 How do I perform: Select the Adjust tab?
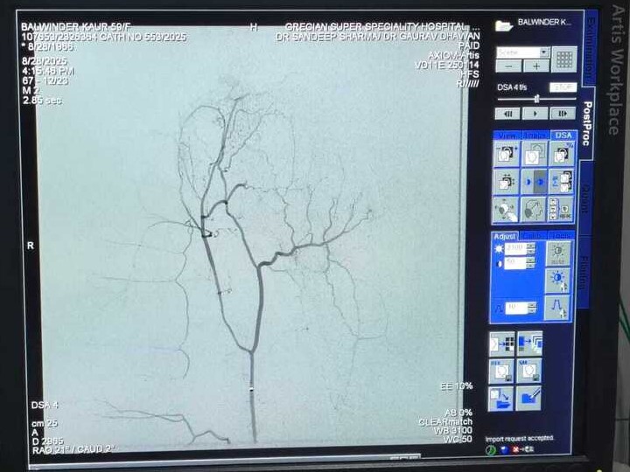tap(505, 236)
